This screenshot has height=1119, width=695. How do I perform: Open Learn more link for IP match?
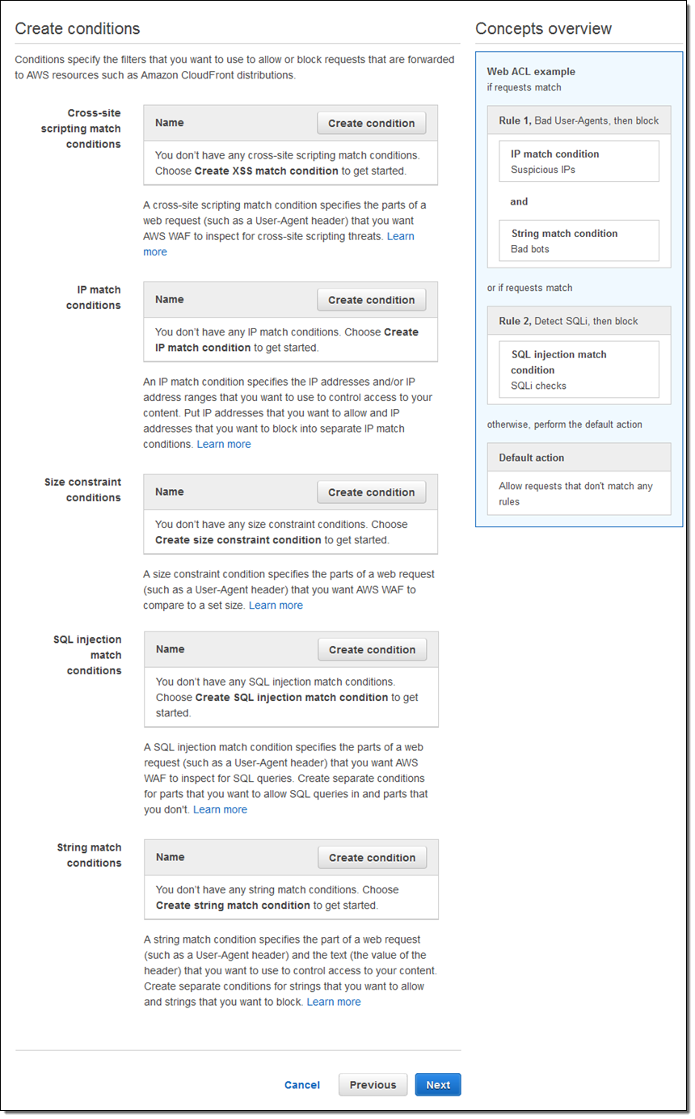click(x=224, y=445)
